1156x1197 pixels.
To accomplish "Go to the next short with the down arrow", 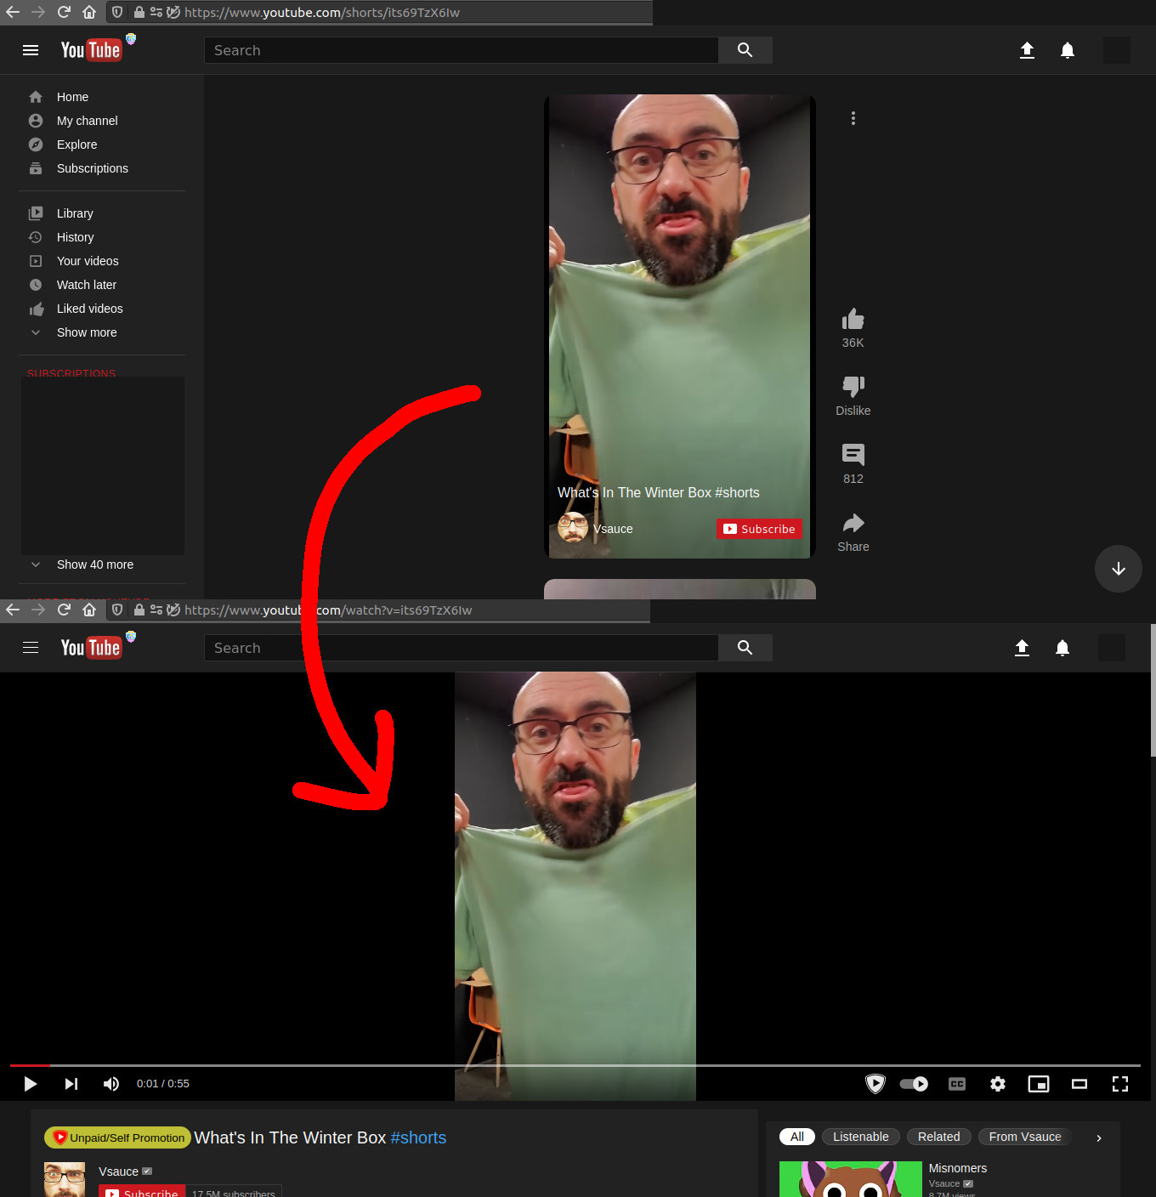I will point(1118,569).
